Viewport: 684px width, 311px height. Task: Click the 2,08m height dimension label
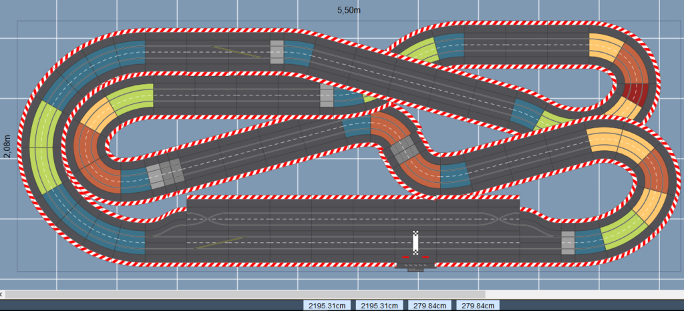(x=7, y=146)
